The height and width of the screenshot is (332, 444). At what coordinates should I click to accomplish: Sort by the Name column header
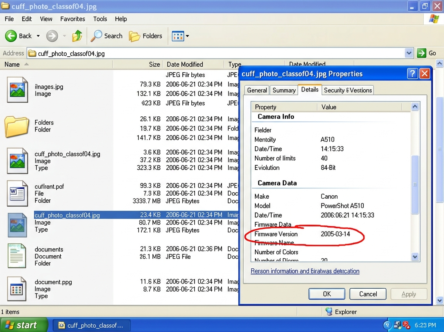tap(56, 64)
